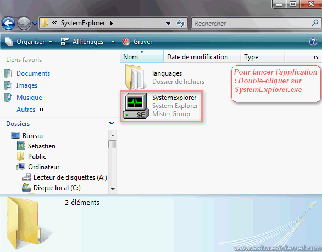322x252 pixels.
Task: Click the Sebastien user icon
Action: click(21, 146)
